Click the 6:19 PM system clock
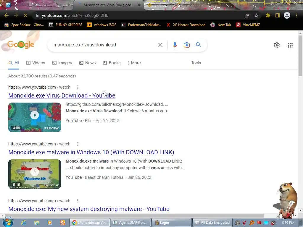The width and height of the screenshot is (303, 227). 288,223
